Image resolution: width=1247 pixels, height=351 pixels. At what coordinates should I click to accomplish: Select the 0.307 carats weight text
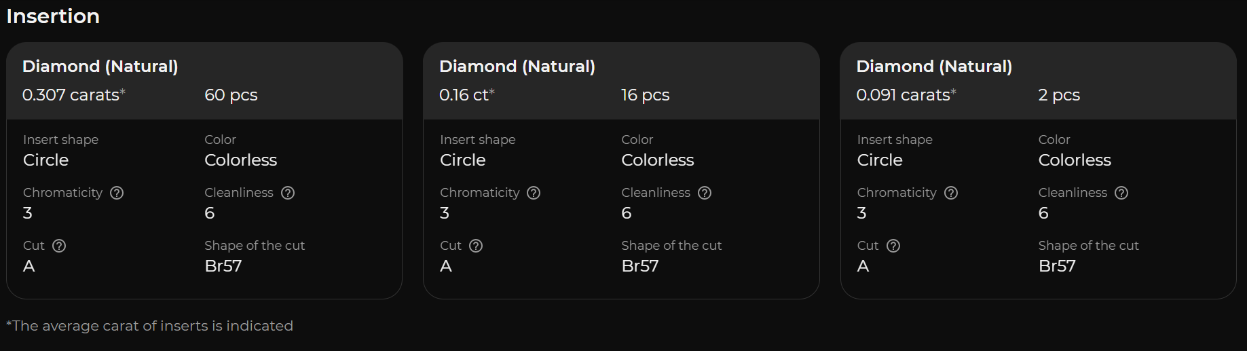click(71, 95)
